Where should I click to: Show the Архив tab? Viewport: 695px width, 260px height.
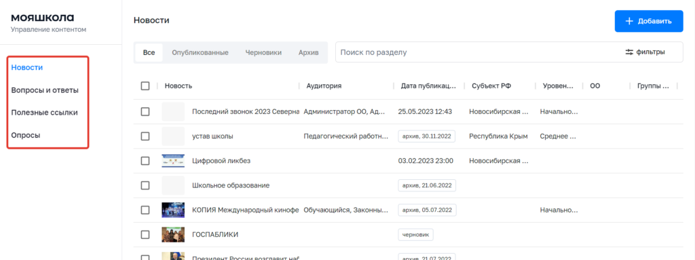pyautogui.click(x=309, y=52)
